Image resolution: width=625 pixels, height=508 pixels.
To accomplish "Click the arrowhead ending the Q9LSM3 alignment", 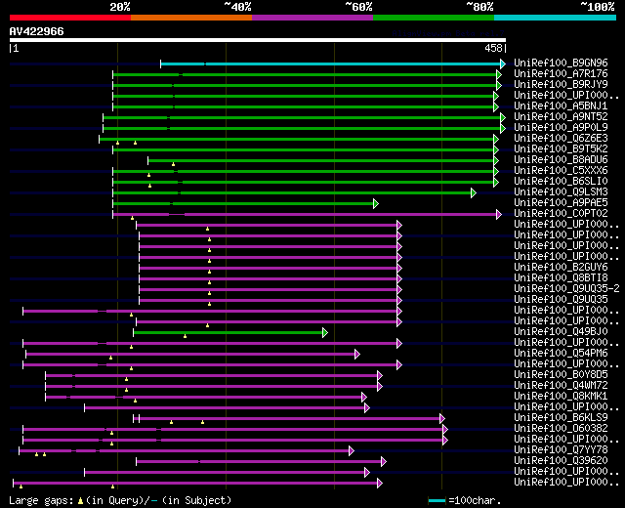I will click(x=474, y=193).
